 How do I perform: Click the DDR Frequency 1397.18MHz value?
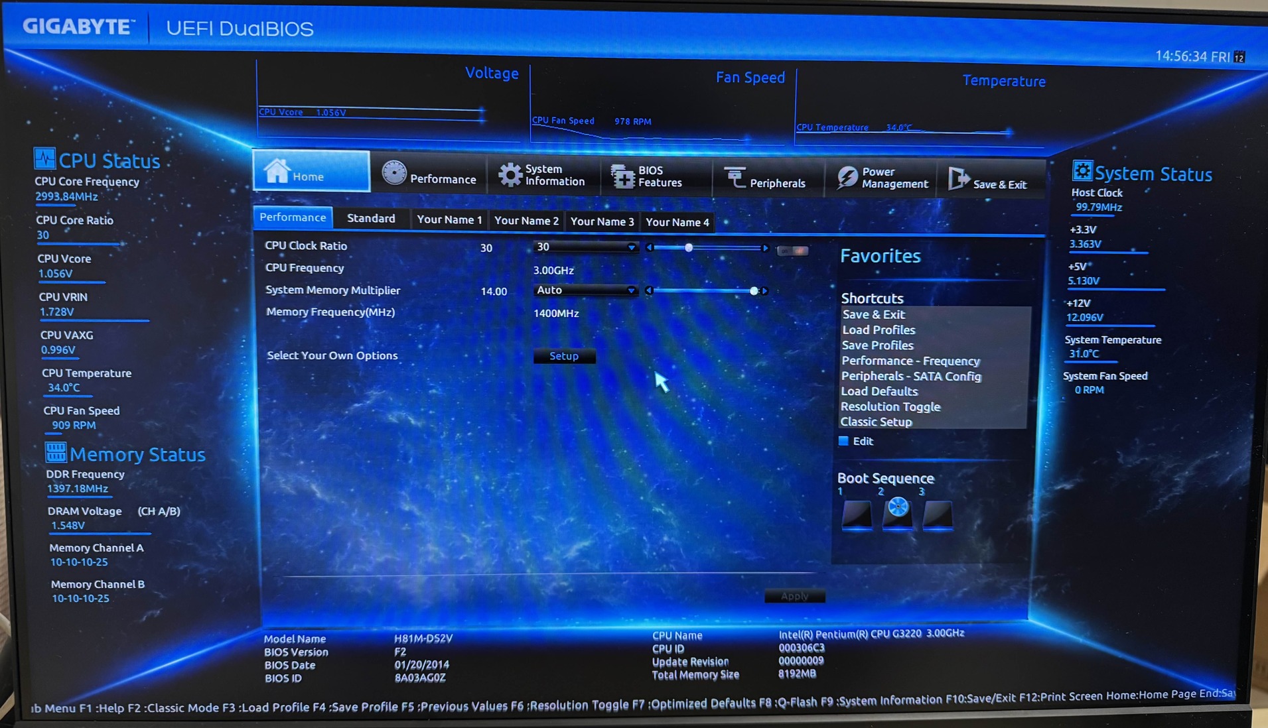(x=78, y=489)
